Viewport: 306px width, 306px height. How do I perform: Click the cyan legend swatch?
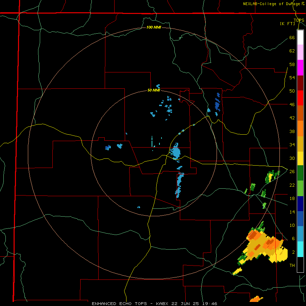(x=300, y=249)
